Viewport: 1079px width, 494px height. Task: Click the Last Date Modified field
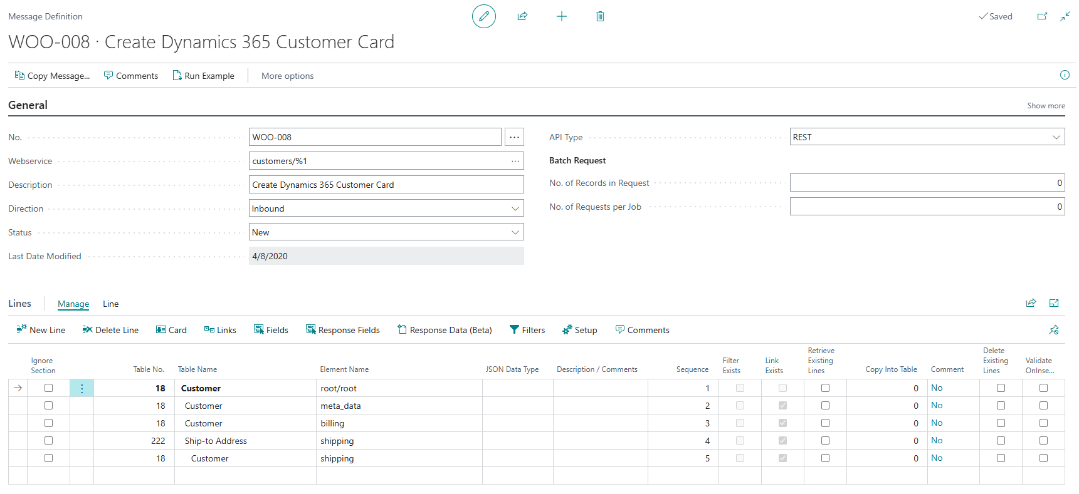pos(386,256)
